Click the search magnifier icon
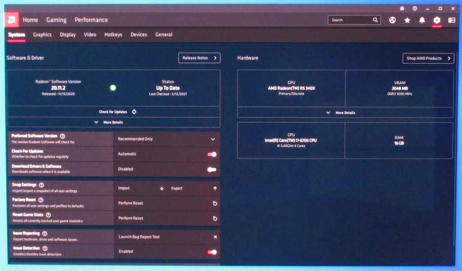The width and height of the screenshot is (462, 271). click(375, 20)
